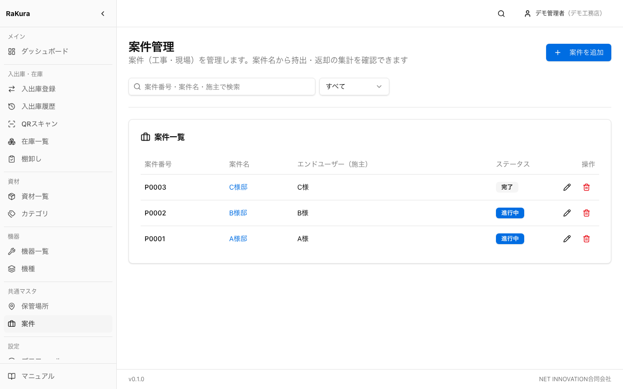The width and height of the screenshot is (623, 389).
Task: Click the QRスキャン scanner icon
Action: [x=12, y=124]
